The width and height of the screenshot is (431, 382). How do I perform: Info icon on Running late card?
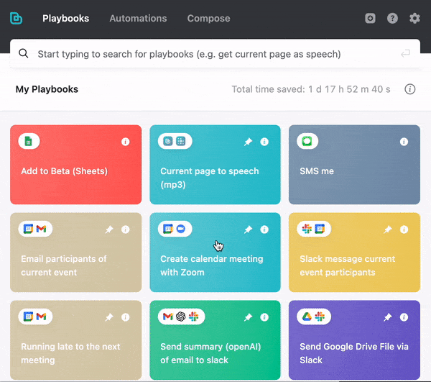point(125,317)
